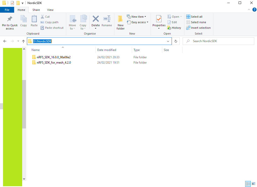Switch to the View tab
257x187 pixels.
coord(50,10)
